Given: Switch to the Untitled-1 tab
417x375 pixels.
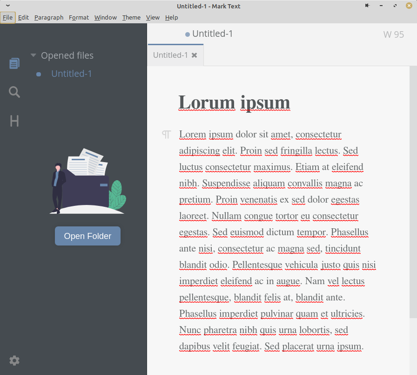Looking at the screenshot, I should [170, 55].
